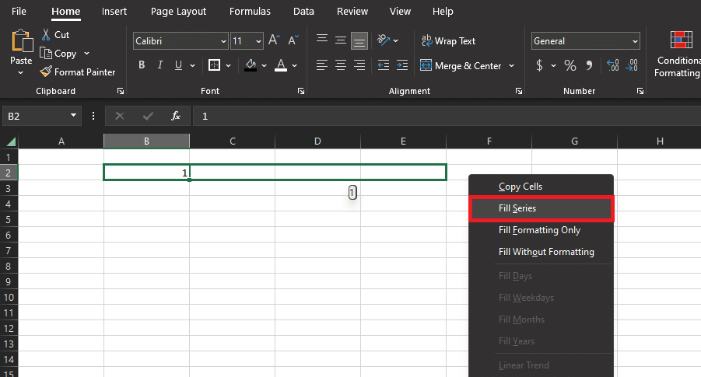Screen dimensions: 701x377
Task: Click the Name Box showing B2
Action: click(35, 116)
